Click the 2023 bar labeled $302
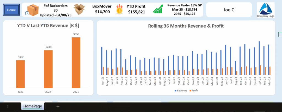The height and width of the screenshot is (112, 282). click(x=20, y=74)
